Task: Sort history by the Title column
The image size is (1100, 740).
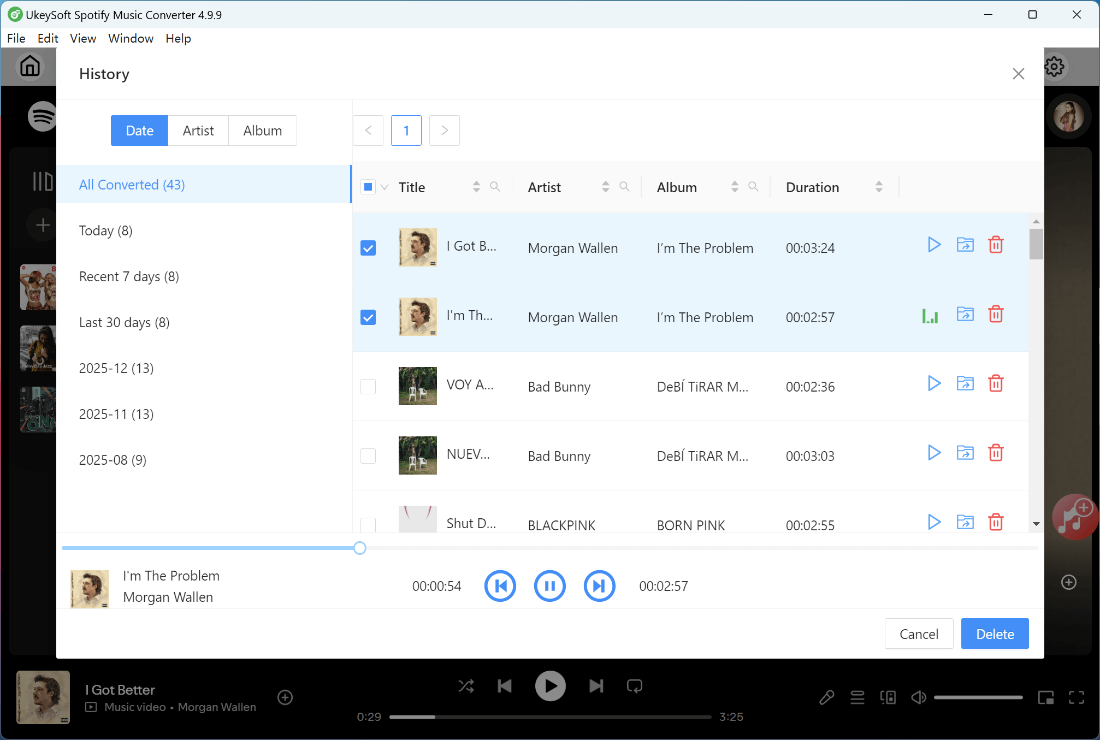Action: point(476,187)
